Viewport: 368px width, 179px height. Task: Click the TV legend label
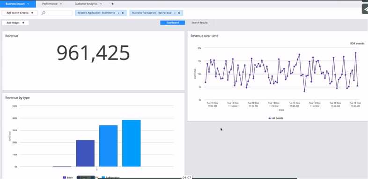click(96, 178)
